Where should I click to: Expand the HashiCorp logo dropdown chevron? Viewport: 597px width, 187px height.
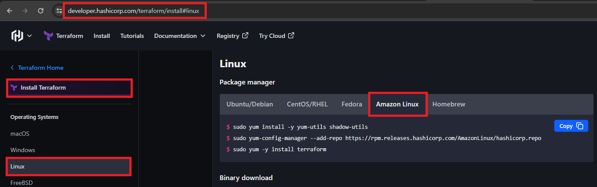coord(29,36)
